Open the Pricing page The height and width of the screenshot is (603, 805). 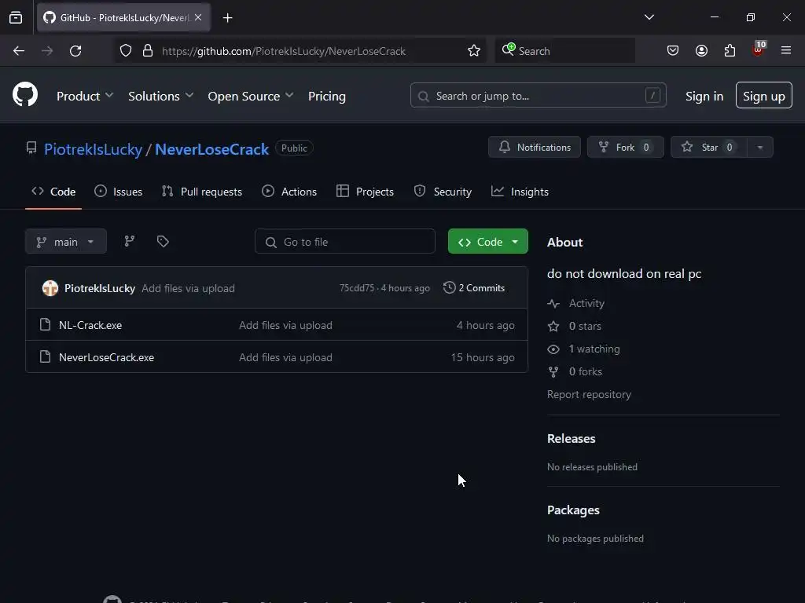pyautogui.click(x=326, y=96)
